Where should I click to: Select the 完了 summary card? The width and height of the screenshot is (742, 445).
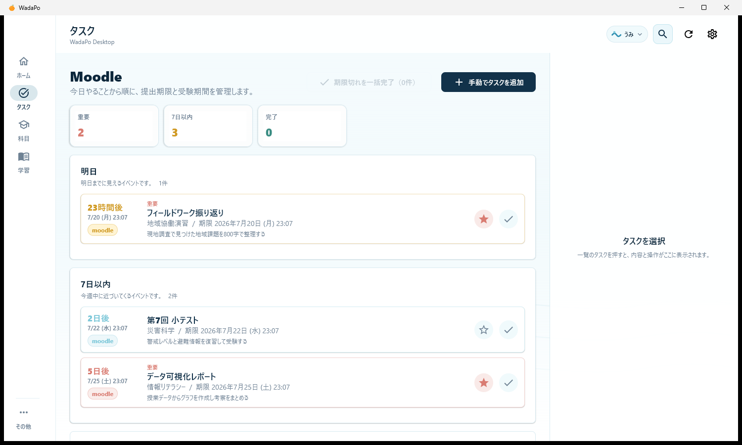point(302,126)
